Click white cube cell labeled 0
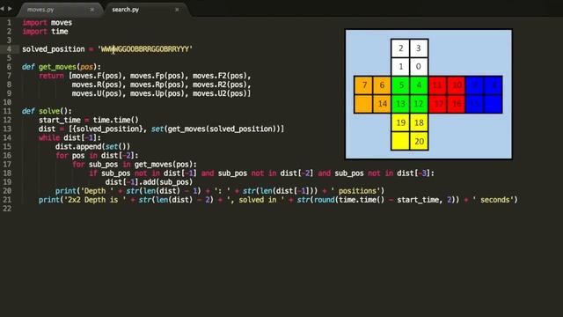Image resolution: width=563 pixels, height=317 pixels. click(419, 67)
